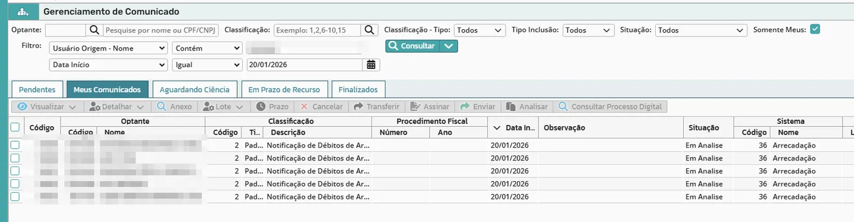
Task: Open the Aguardando Ciência tab
Action: (x=195, y=89)
